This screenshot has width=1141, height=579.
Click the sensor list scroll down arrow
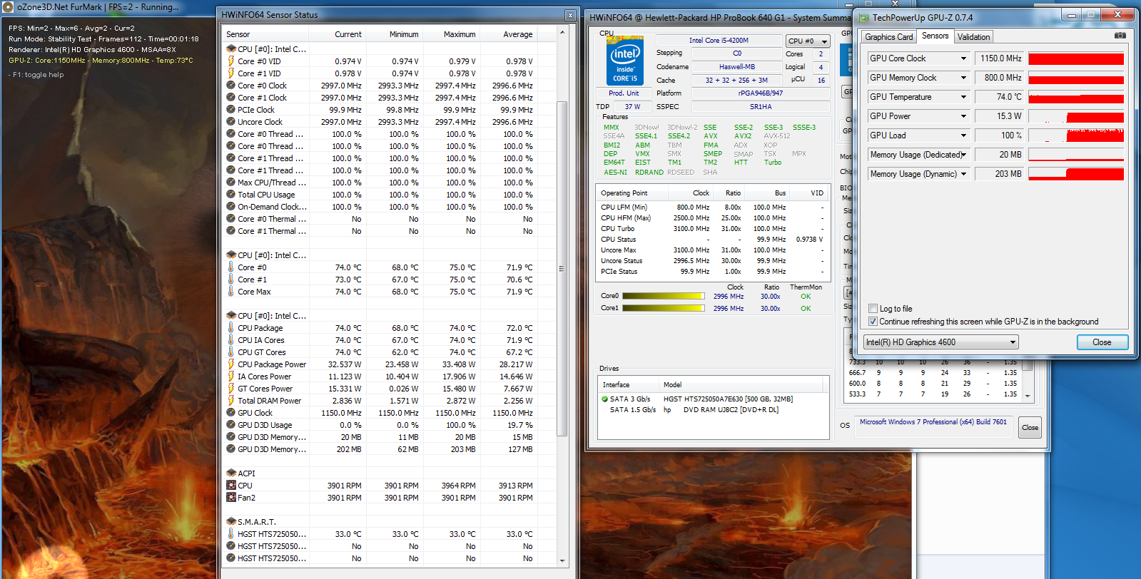click(562, 560)
